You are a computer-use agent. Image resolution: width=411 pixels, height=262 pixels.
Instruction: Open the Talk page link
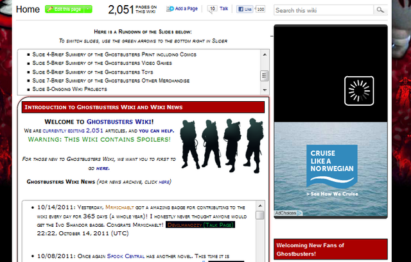223,8
